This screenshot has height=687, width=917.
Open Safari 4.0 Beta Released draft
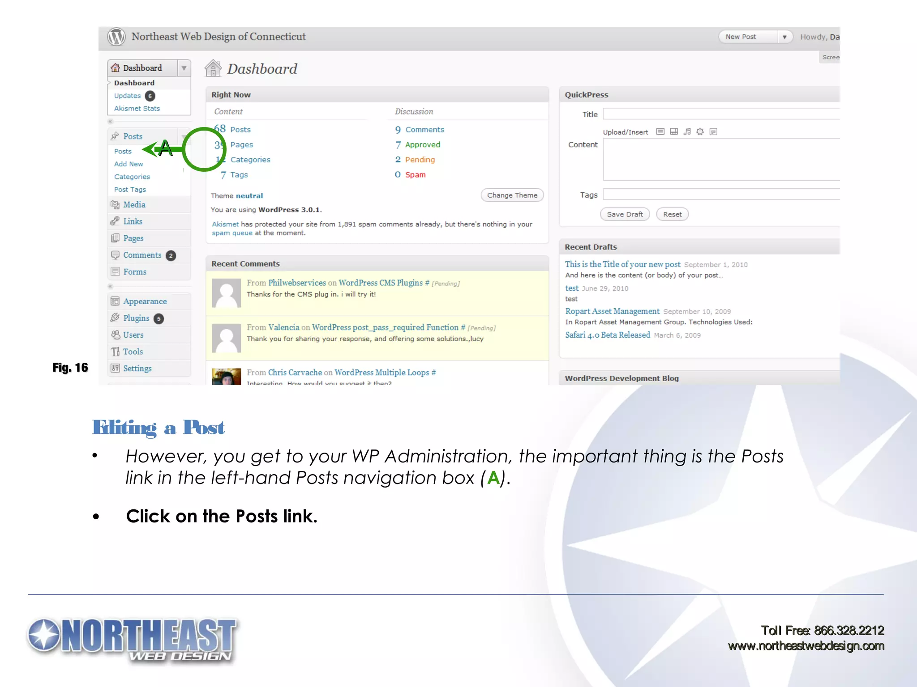click(x=608, y=335)
